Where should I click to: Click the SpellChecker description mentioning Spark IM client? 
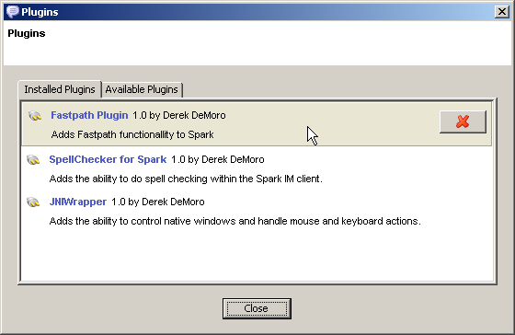186,179
